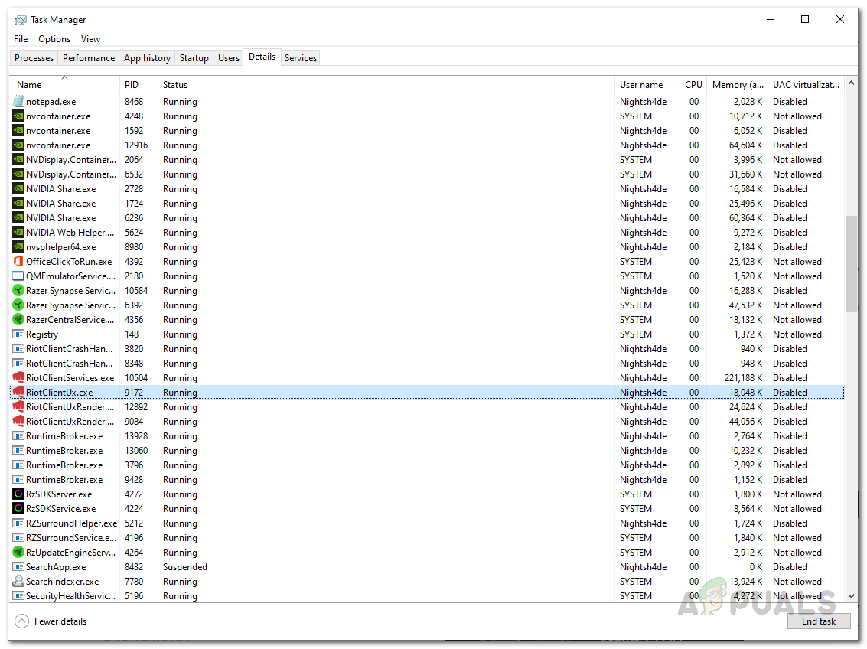The image size is (867, 649).
Task: Select RuntimeBroker.exe with PID 13060
Action: 64,451
